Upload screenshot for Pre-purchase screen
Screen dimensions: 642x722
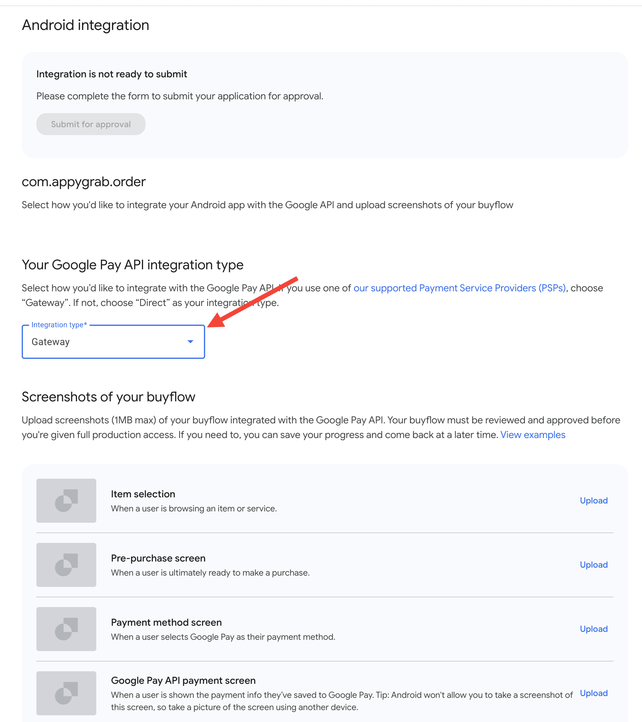[x=594, y=565]
